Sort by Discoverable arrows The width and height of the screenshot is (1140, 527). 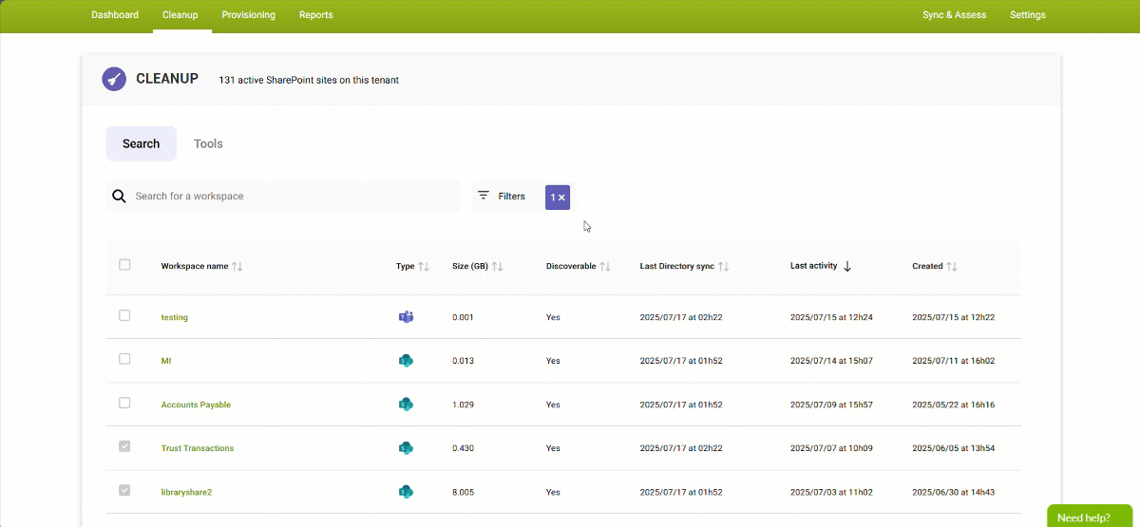(x=604, y=267)
